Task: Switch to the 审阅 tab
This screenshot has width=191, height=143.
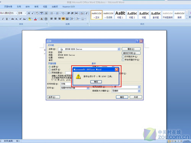Action: click(x=36, y=6)
